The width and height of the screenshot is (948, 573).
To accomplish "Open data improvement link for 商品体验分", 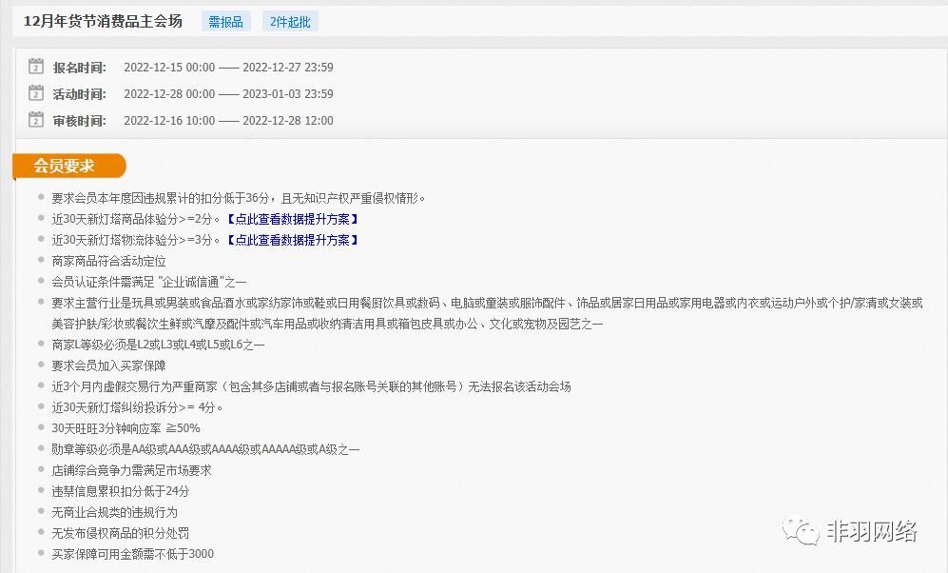I will click(292, 219).
